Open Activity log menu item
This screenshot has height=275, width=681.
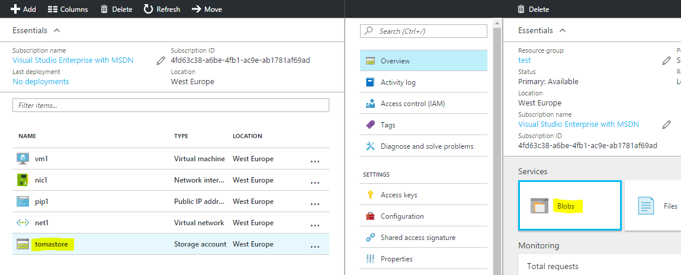pos(423,82)
